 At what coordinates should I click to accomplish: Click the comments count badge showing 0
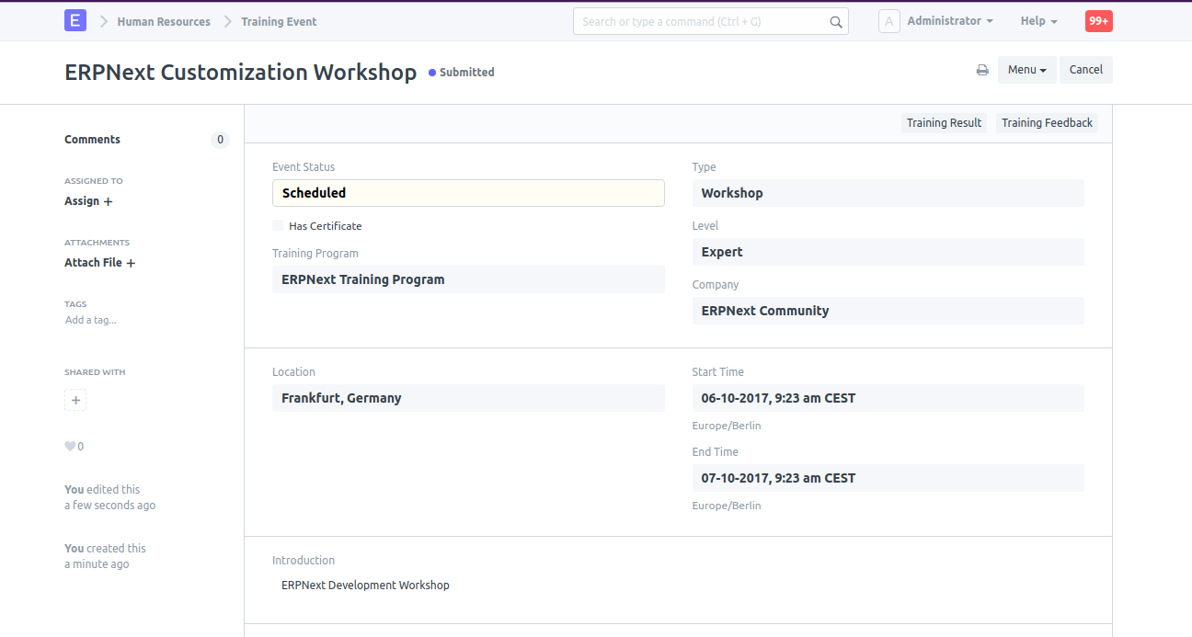click(220, 140)
